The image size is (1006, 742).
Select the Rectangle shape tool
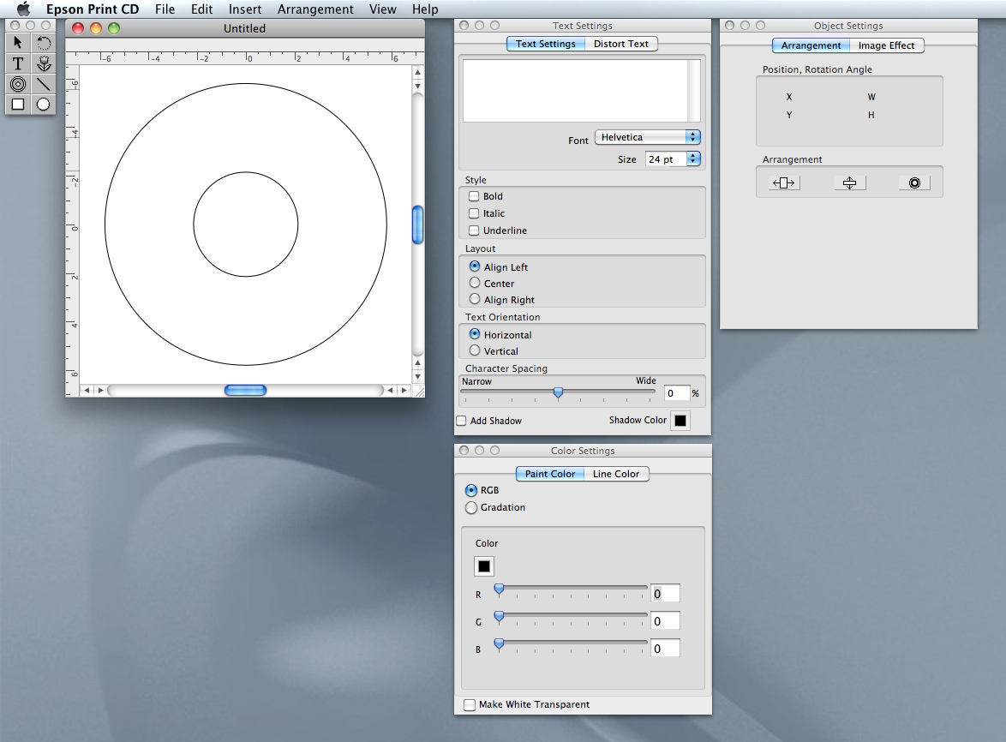click(x=18, y=105)
